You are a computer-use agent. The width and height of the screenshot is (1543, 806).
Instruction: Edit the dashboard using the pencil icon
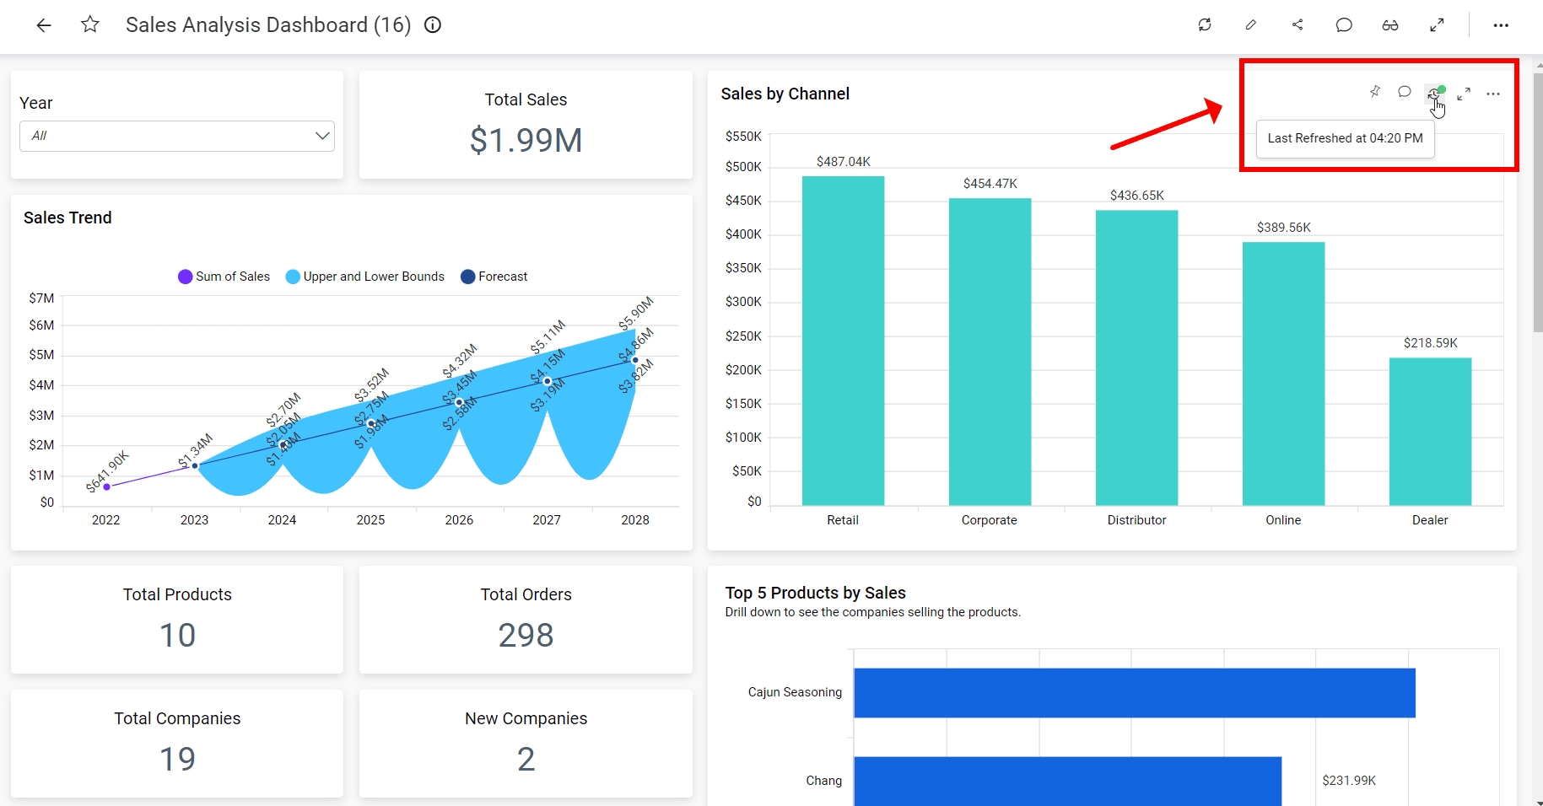point(1251,25)
